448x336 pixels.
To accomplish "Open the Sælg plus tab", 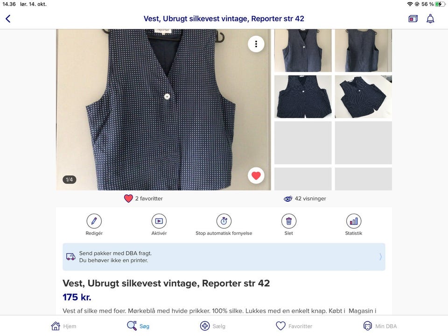I will 213,326.
